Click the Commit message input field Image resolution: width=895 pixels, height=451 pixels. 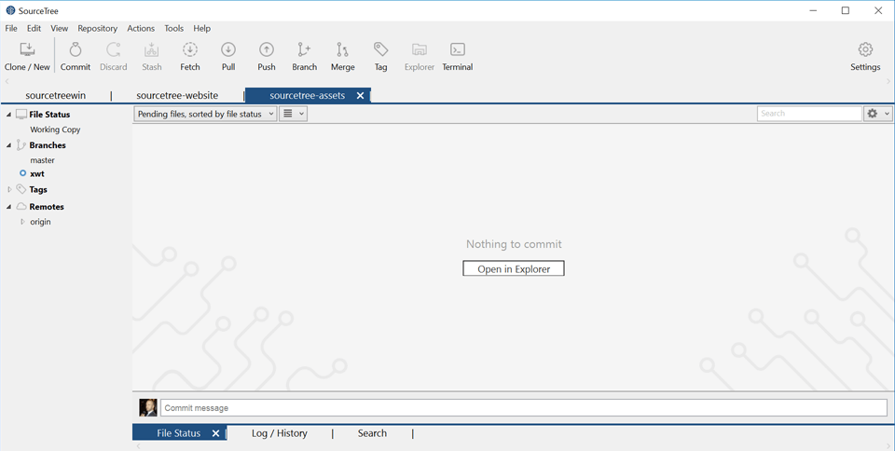(523, 408)
